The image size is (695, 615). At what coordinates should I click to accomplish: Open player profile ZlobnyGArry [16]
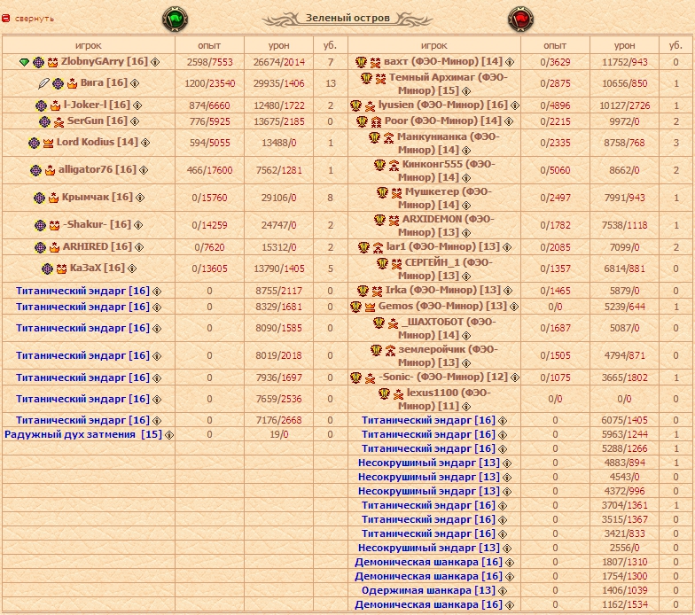pyautogui.click(x=105, y=61)
